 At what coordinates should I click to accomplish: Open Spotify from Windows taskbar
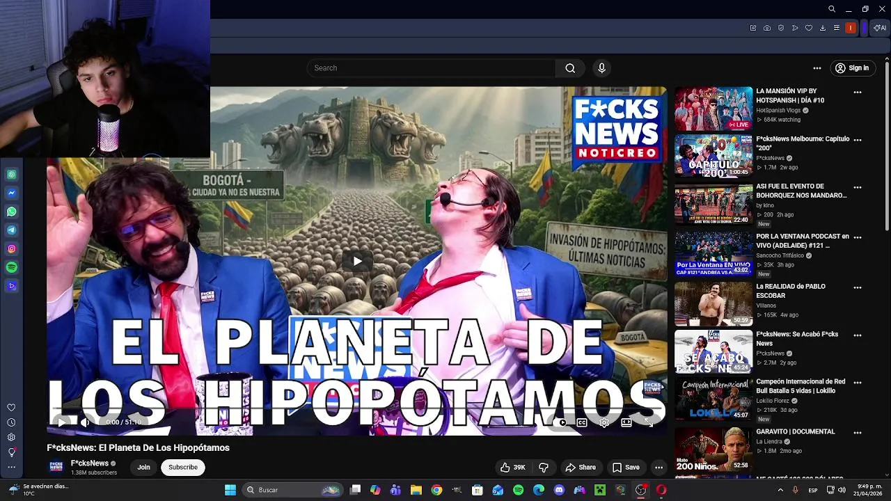(x=518, y=490)
